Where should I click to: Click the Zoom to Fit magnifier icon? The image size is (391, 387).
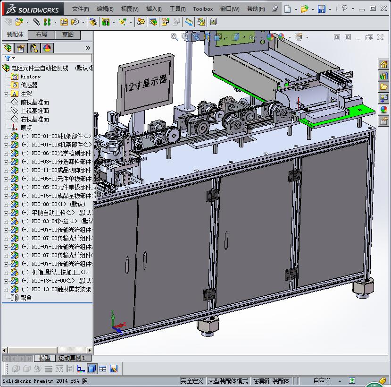pos(174,36)
